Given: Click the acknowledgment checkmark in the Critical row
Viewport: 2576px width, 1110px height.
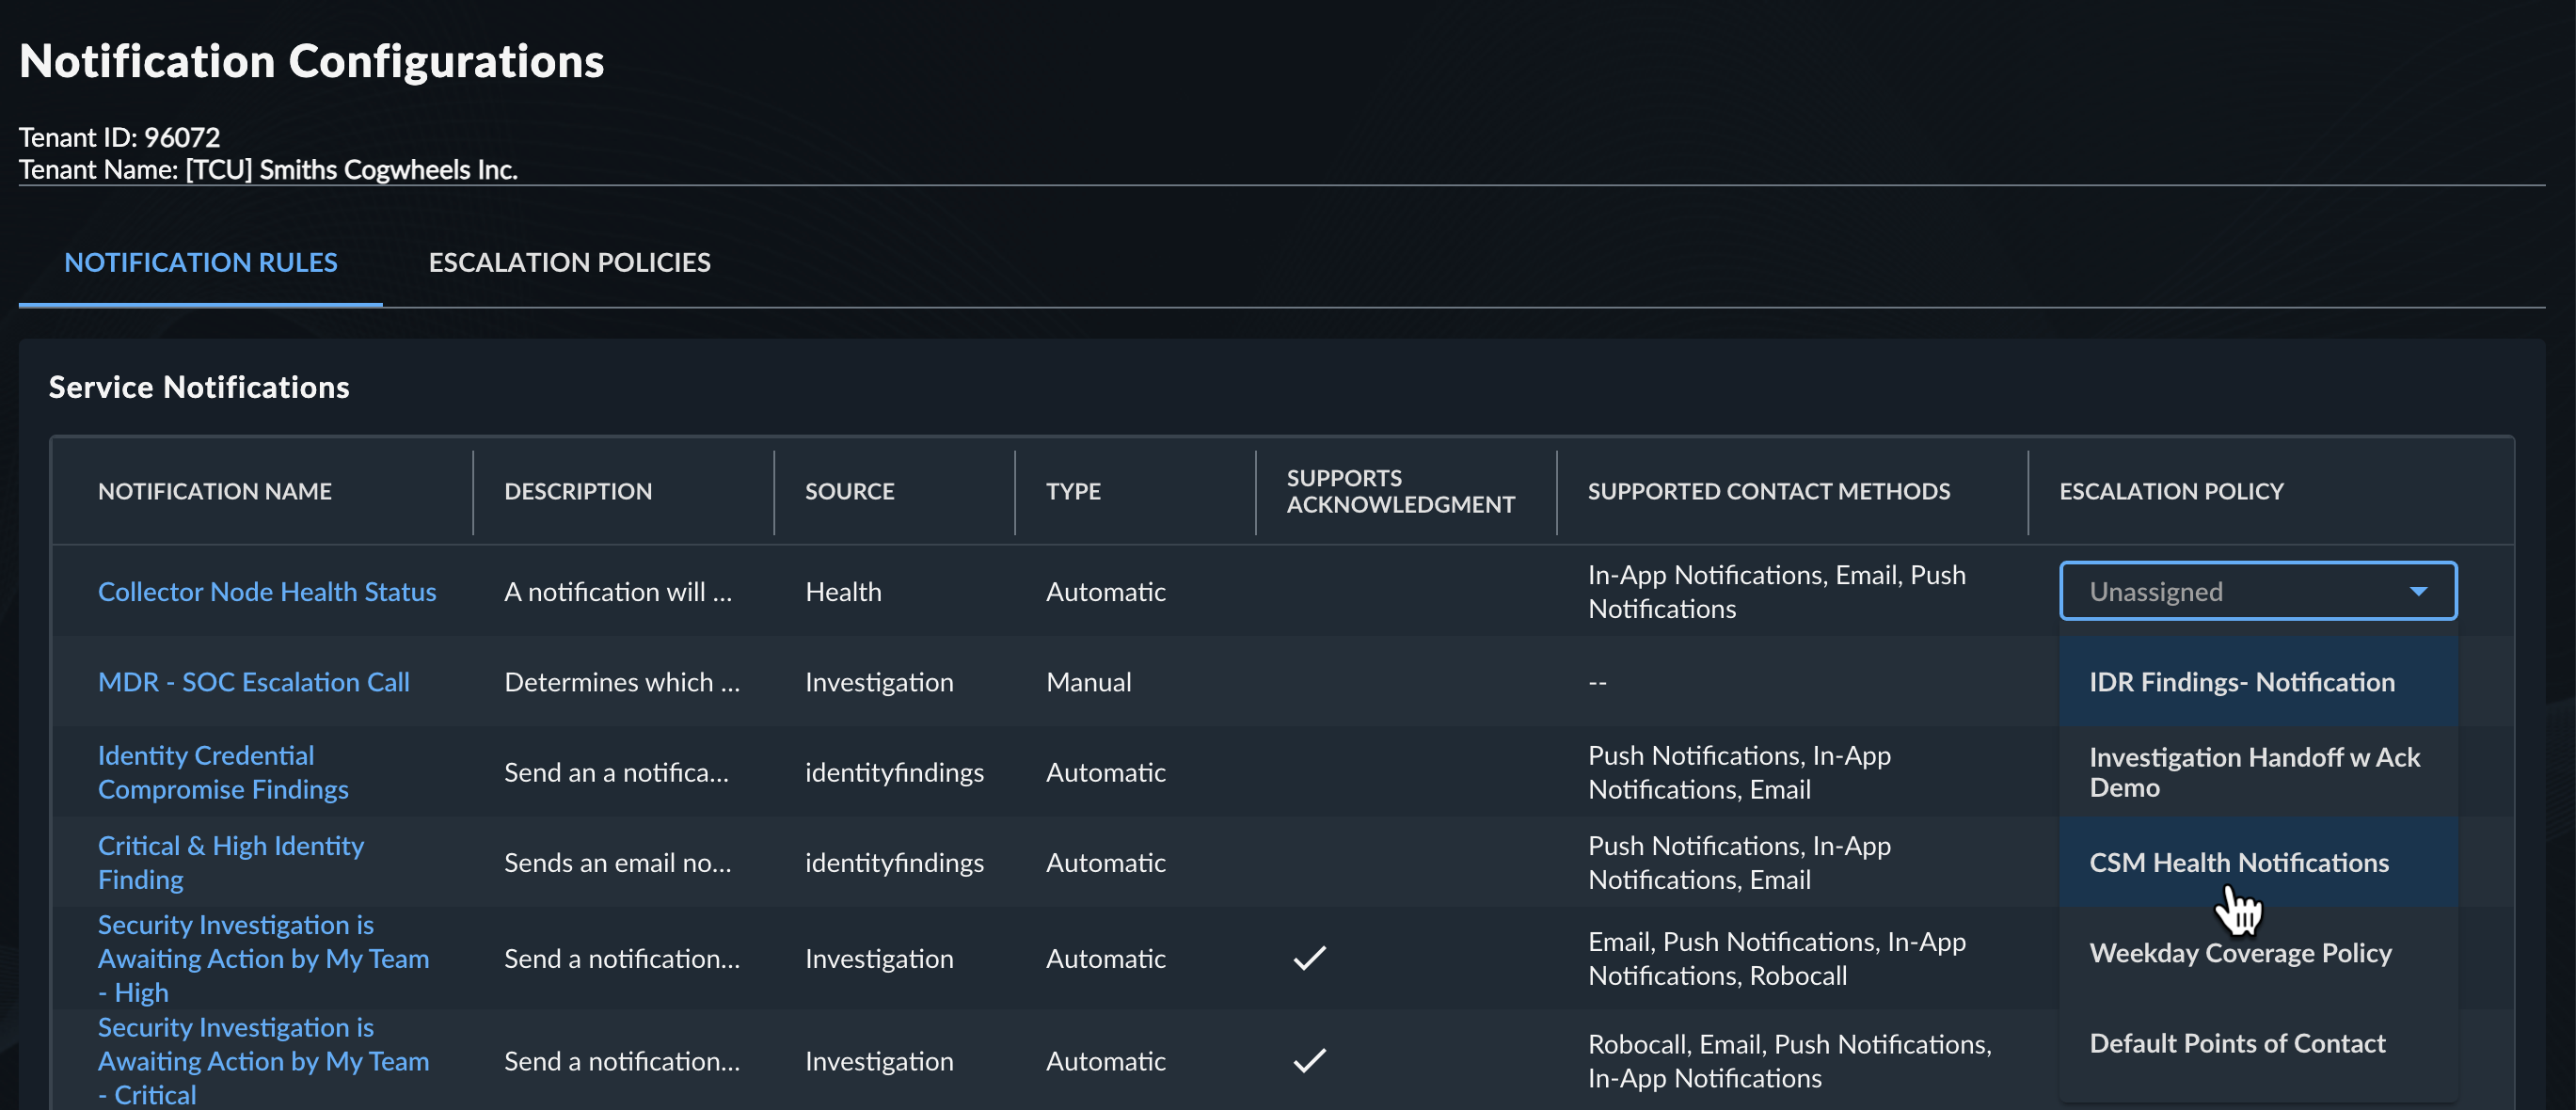Looking at the screenshot, I should tap(1309, 1060).
